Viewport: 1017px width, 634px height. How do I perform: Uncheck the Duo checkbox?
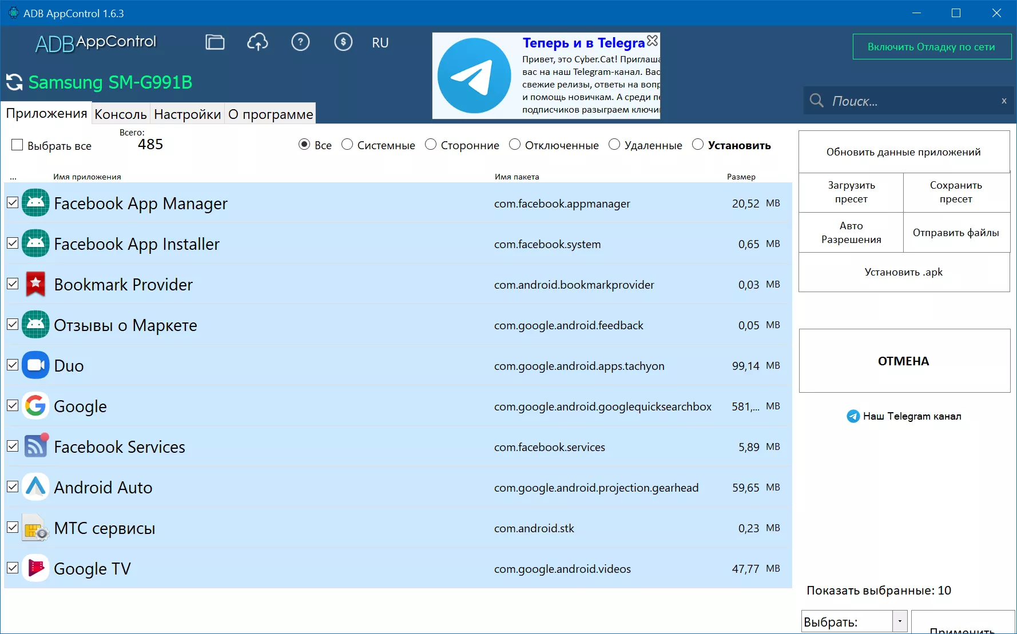click(13, 365)
